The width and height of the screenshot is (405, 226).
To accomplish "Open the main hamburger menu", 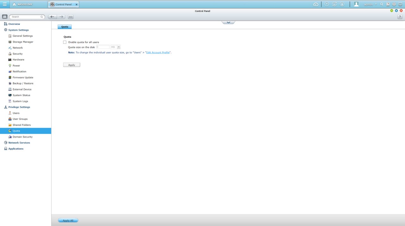I will (4, 4).
